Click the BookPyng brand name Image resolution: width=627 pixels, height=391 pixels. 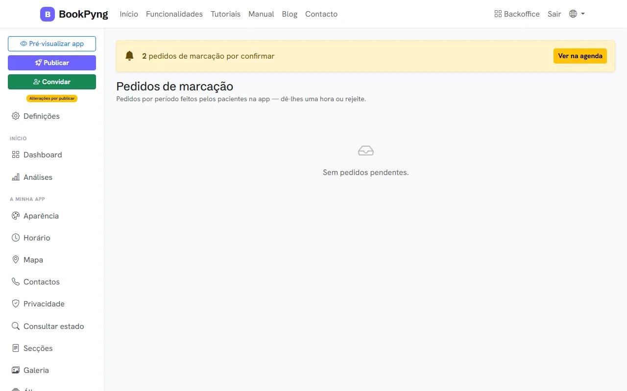pyautogui.click(x=83, y=14)
